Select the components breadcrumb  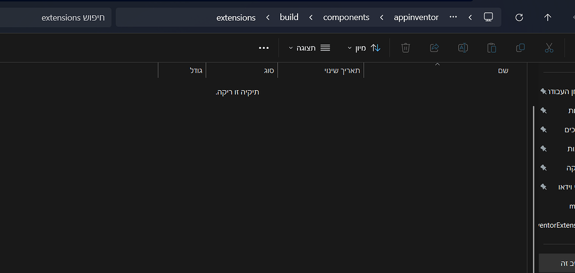pyautogui.click(x=346, y=17)
